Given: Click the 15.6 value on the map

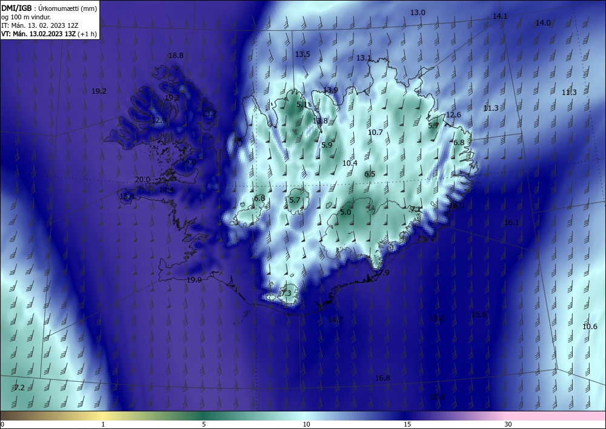Looking at the screenshot, I should point(479,315).
